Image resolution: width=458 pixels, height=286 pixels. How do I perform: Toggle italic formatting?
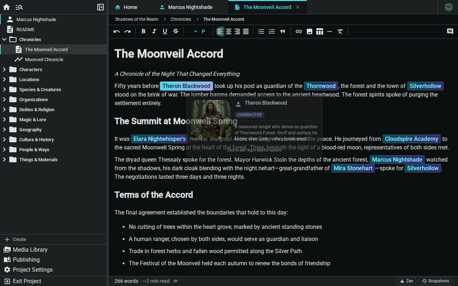(154, 31)
